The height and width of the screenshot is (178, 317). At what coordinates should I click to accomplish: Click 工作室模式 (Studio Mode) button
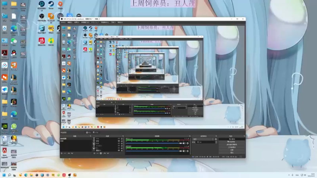[x=232, y=147]
